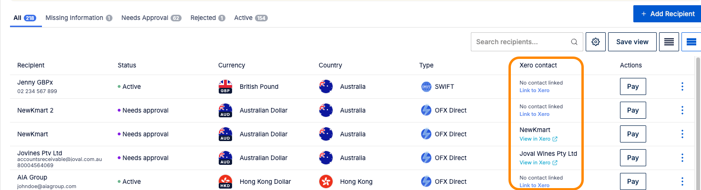Open more actions menu for Jenny GBPx
Image resolution: width=701 pixels, height=190 pixels.
682,86
